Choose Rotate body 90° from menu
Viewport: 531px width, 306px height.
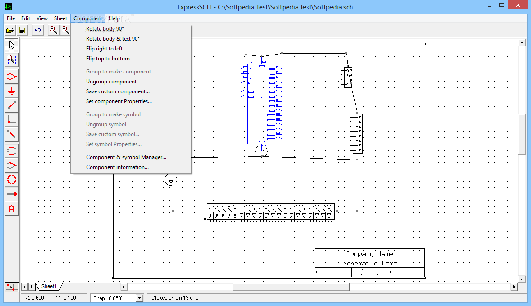point(131,29)
